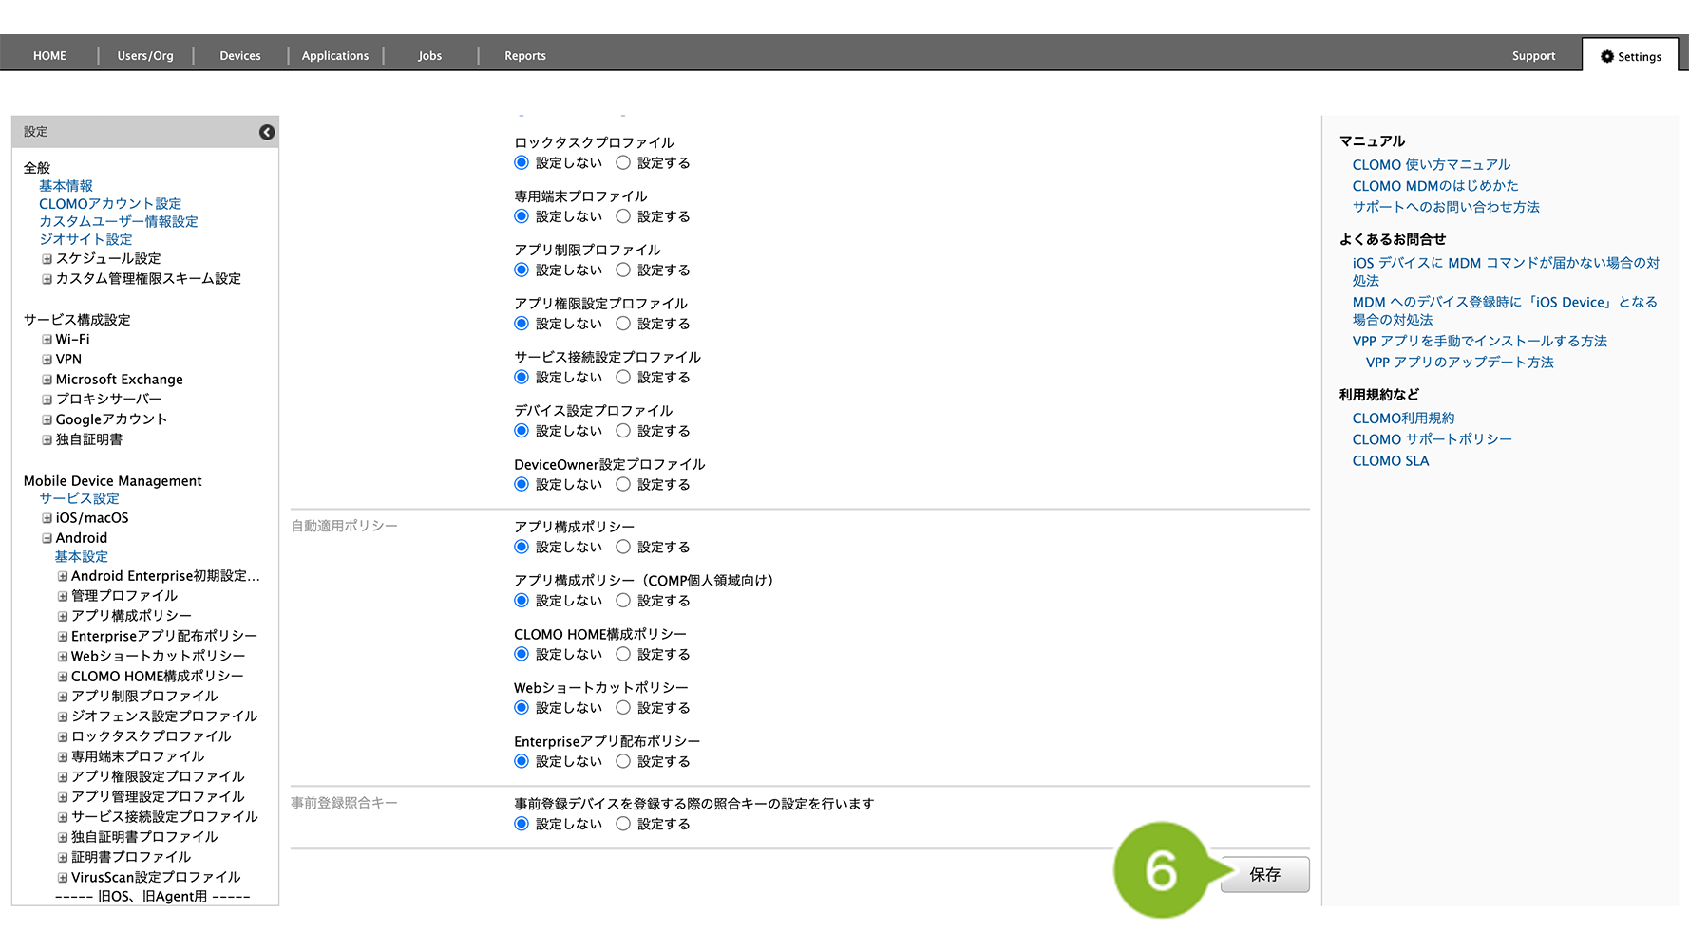The image size is (1689, 949).
Task: Go to the Applications menu
Action: [x=334, y=56]
